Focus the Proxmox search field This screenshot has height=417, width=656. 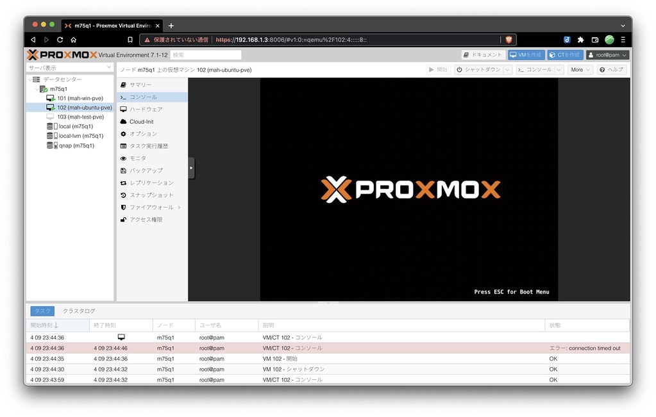[205, 54]
